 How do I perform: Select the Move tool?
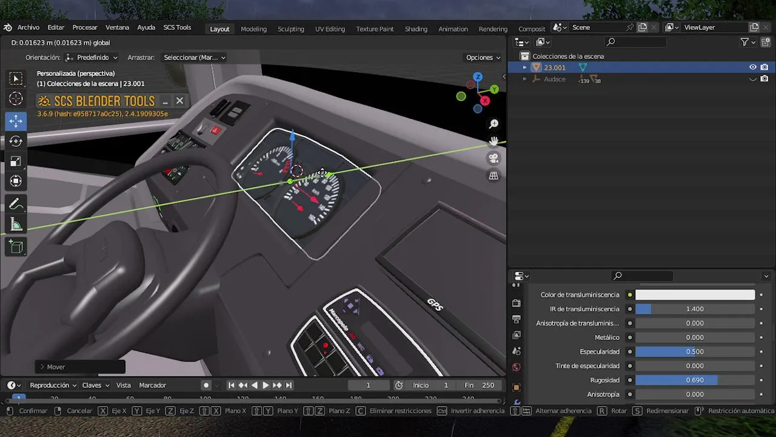[x=16, y=121]
